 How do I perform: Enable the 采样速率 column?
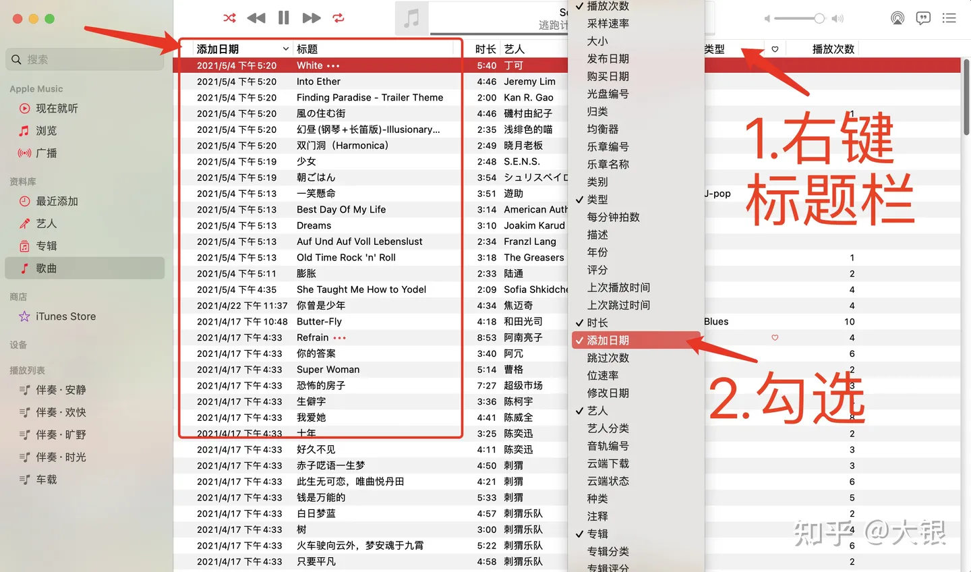tap(637, 24)
